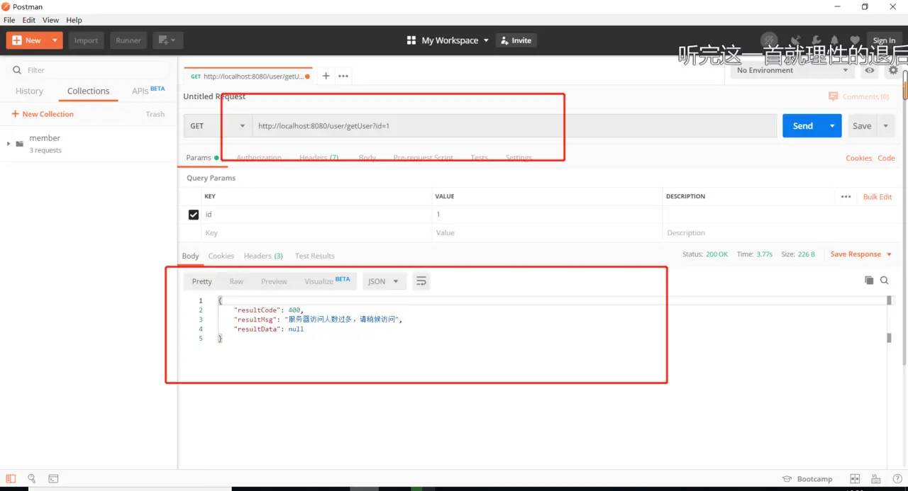This screenshot has height=491, width=908.
Task: Open the New button dropdown arrow
Action: tap(55, 40)
